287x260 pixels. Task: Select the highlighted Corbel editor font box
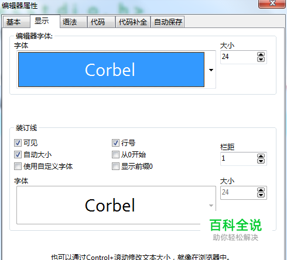111,70
